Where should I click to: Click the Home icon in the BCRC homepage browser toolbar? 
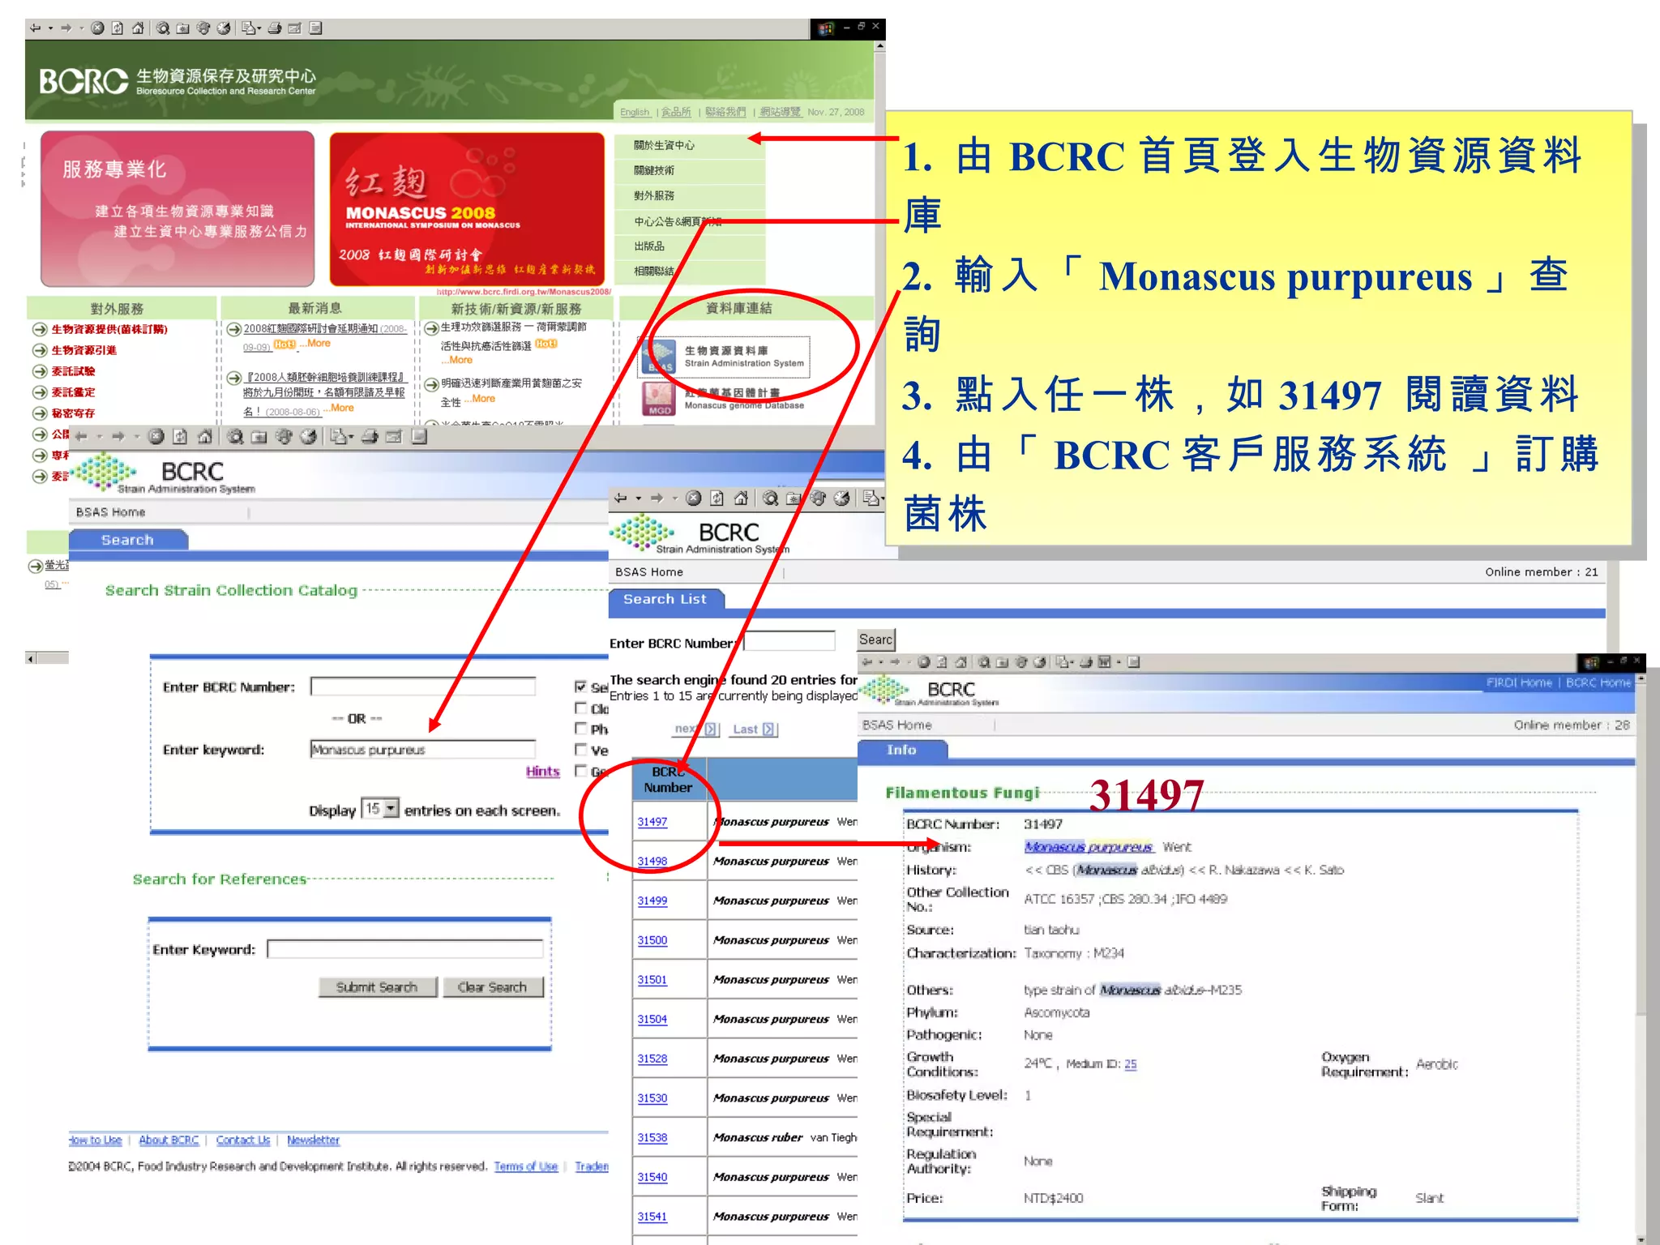click(x=138, y=28)
